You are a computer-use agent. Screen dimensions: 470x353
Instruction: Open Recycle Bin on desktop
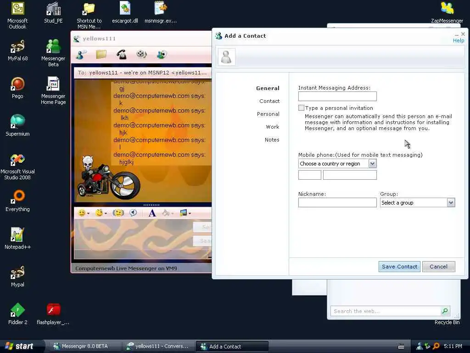point(447,322)
